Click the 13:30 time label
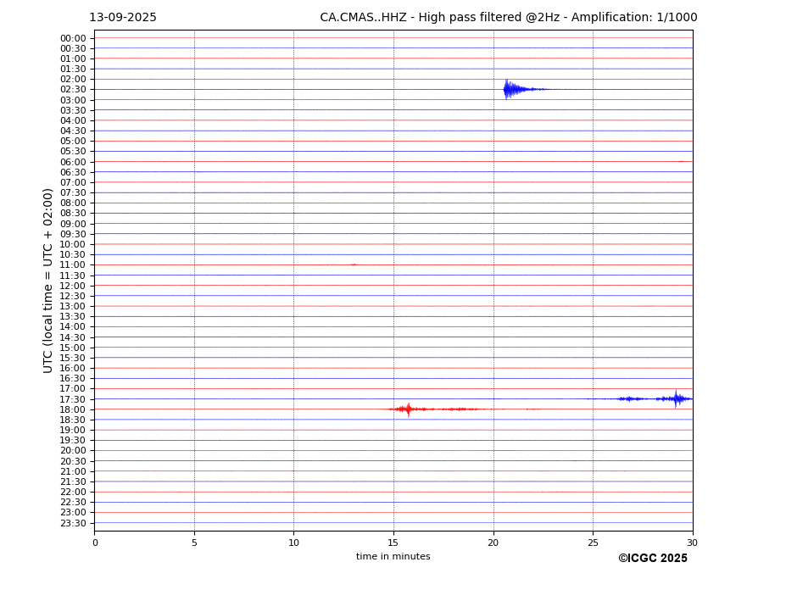Image resolution: width=786 pixels, height=590 pixels. [x=73, y=317]
